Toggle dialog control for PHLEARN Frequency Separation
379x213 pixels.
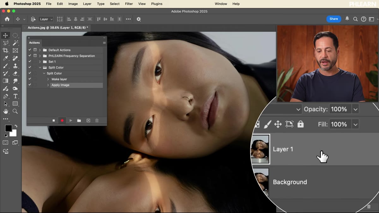tap(35, 56)
